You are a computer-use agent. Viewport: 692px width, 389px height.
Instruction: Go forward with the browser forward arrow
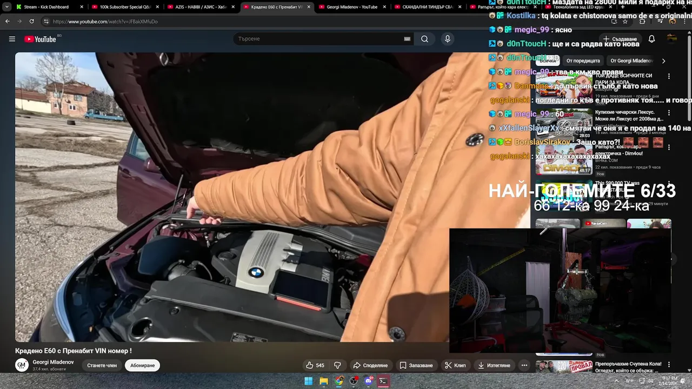click(19, 21)
